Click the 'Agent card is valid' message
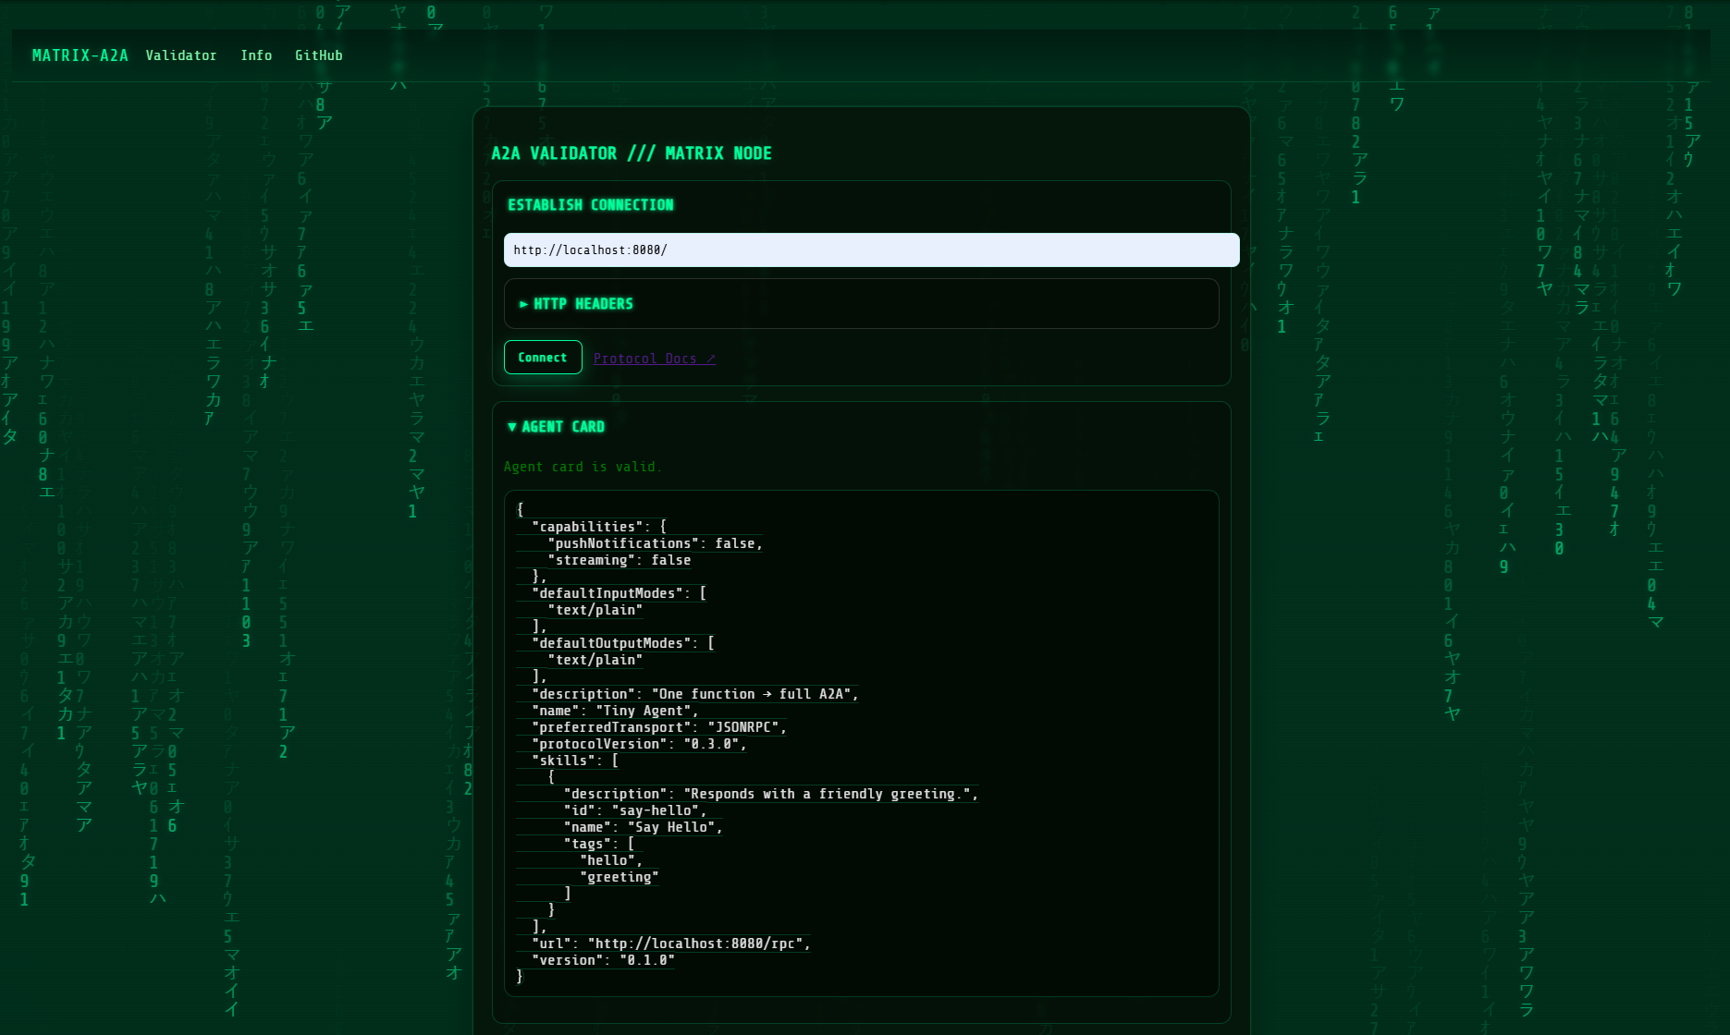This screenshot has width=1730, height=1035. [x=583, y=468]
